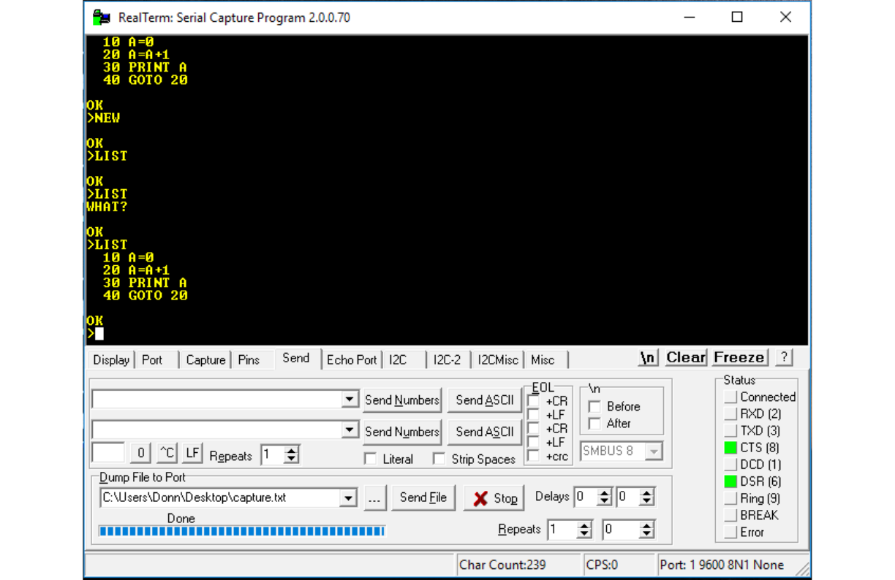The image size is (895, 580).
Task: Open help with the ? button
Action: click(783, 357)
